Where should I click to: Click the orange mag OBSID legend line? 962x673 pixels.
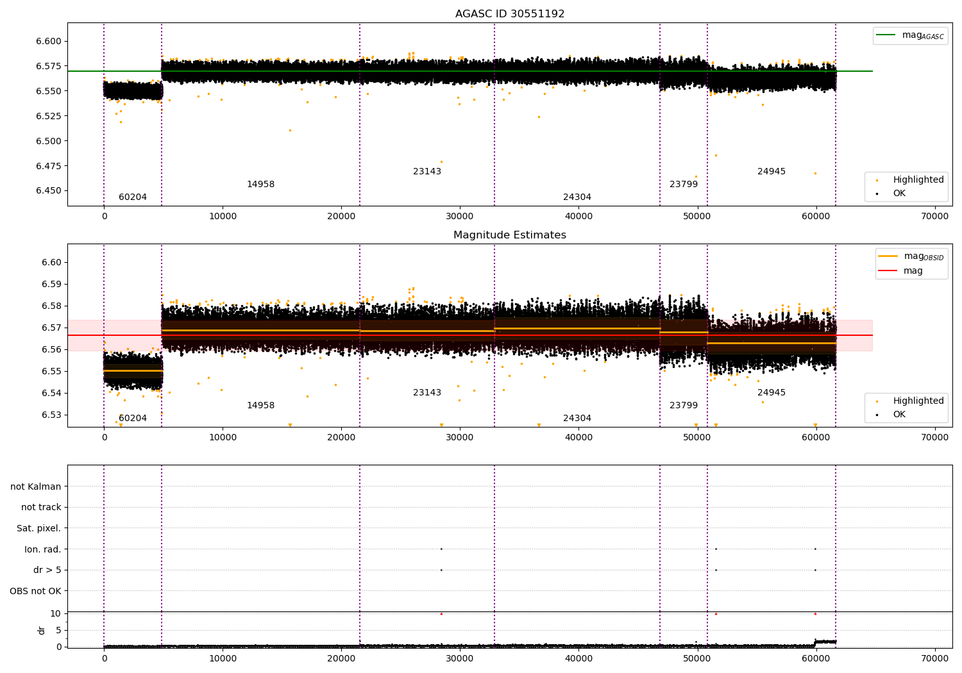(888, 256)
